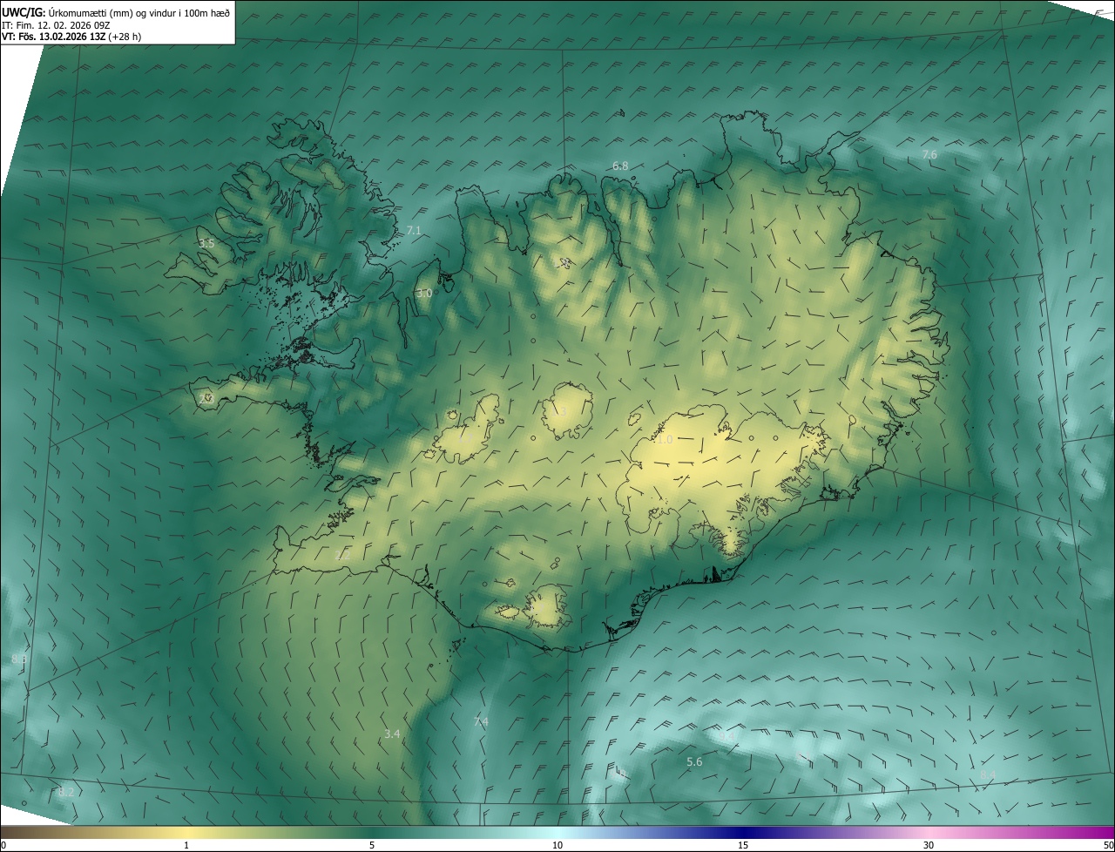Click the '1' tick on the color scale
This screenshot has height=852, width=1115.
pos(186,845)
